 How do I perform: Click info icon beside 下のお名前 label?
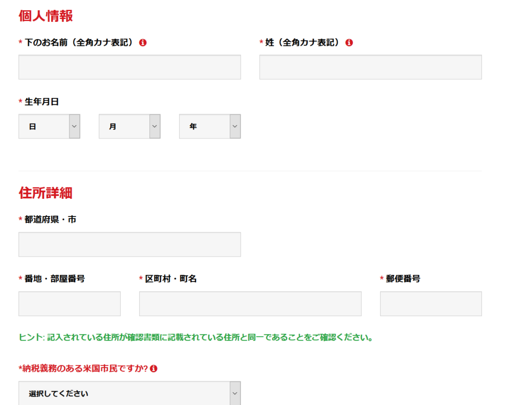(x=143, y=43)
